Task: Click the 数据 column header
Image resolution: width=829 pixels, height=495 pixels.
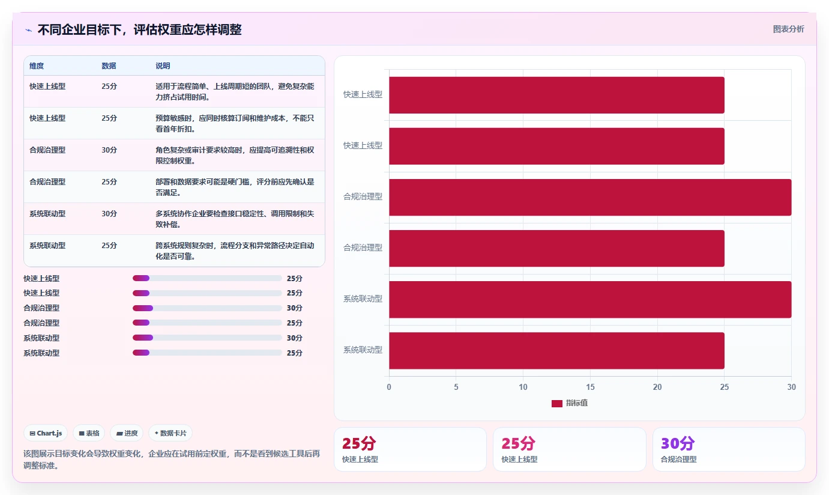Action: (109, 65)
